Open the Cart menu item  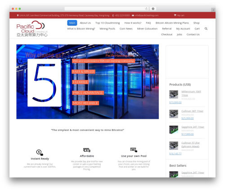point(197,28)
